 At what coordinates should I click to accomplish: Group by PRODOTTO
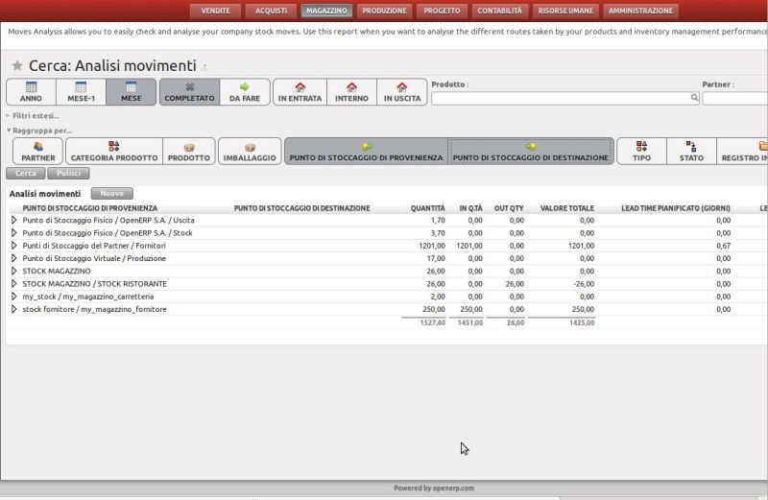coord(188,152)
